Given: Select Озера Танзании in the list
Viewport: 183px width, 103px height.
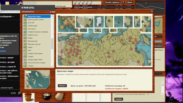Looking at the screenshot, I should 37,54.
